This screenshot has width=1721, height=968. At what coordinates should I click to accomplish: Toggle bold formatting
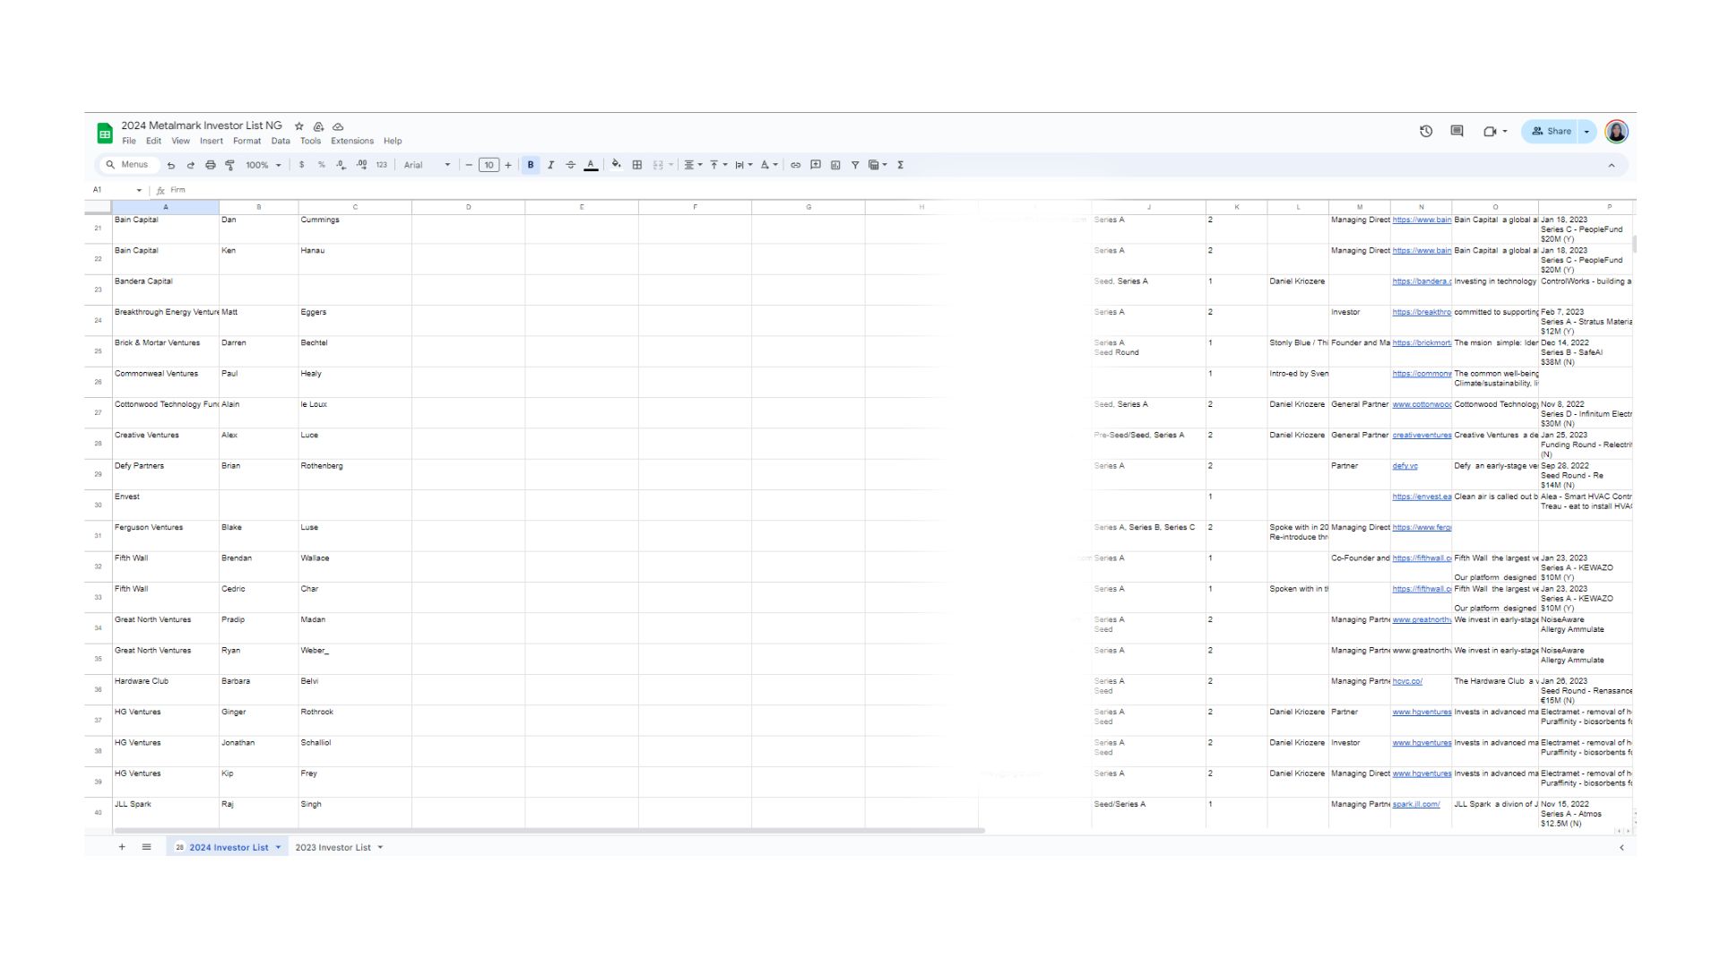(x=531, y=165)
